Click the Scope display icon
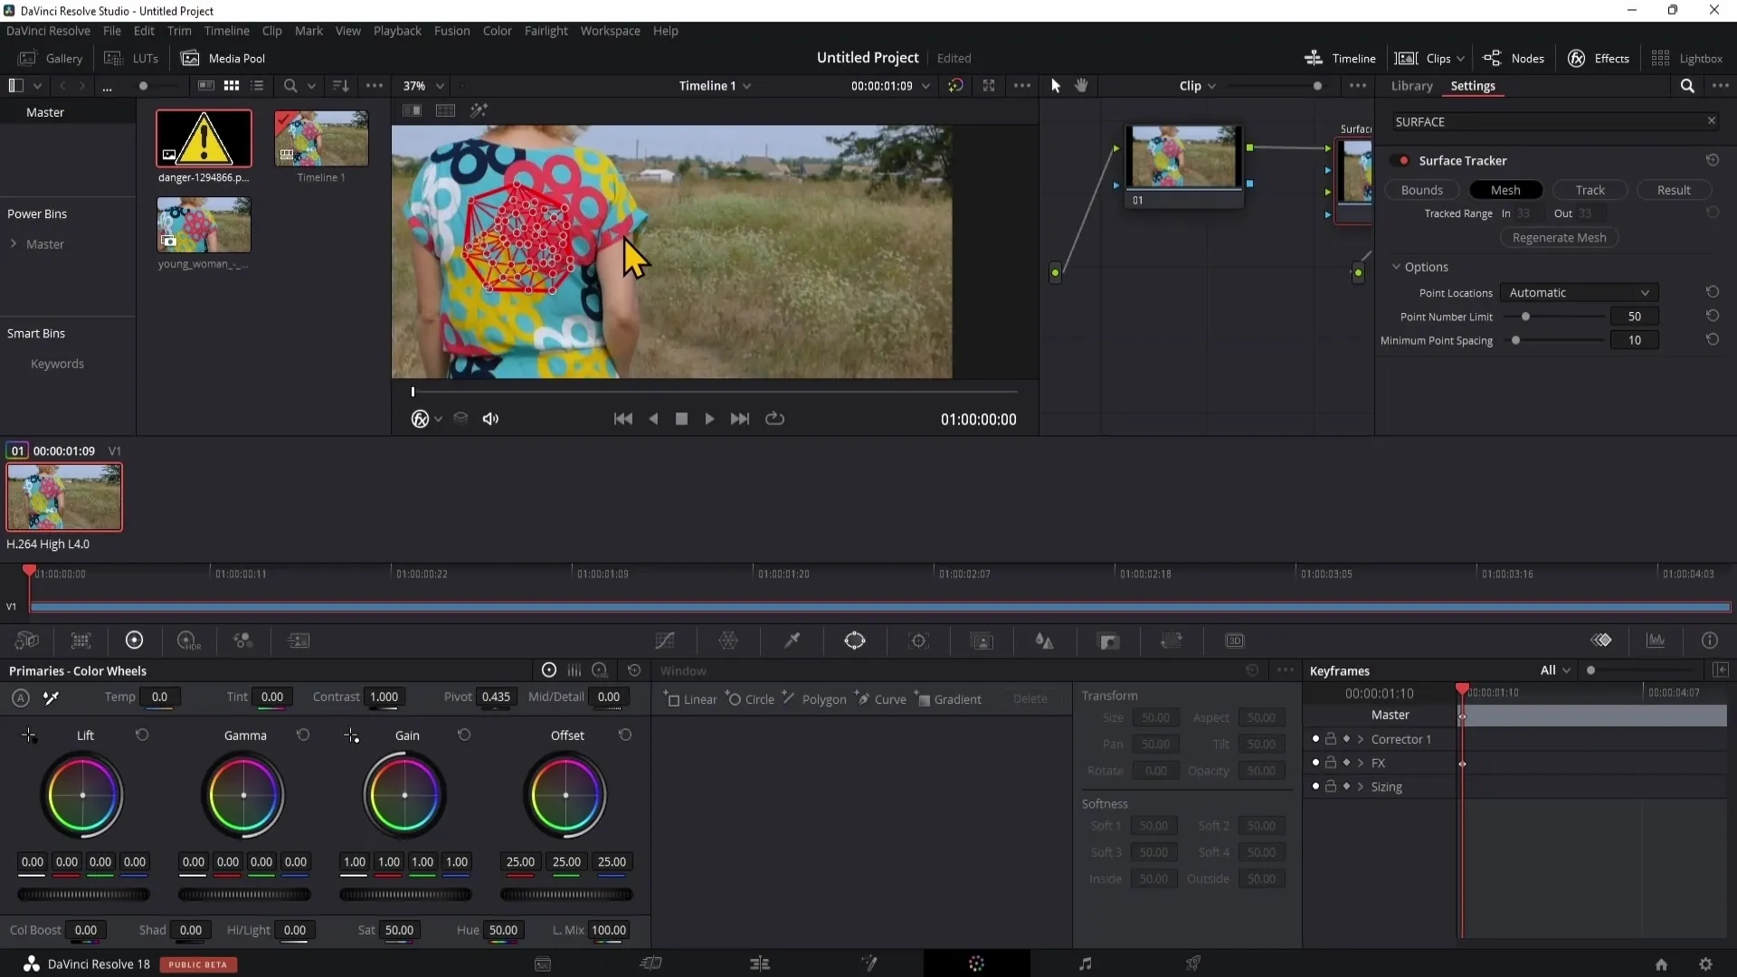The width and height of the screenshot is (1737, 977). [x=1658, y=641]
